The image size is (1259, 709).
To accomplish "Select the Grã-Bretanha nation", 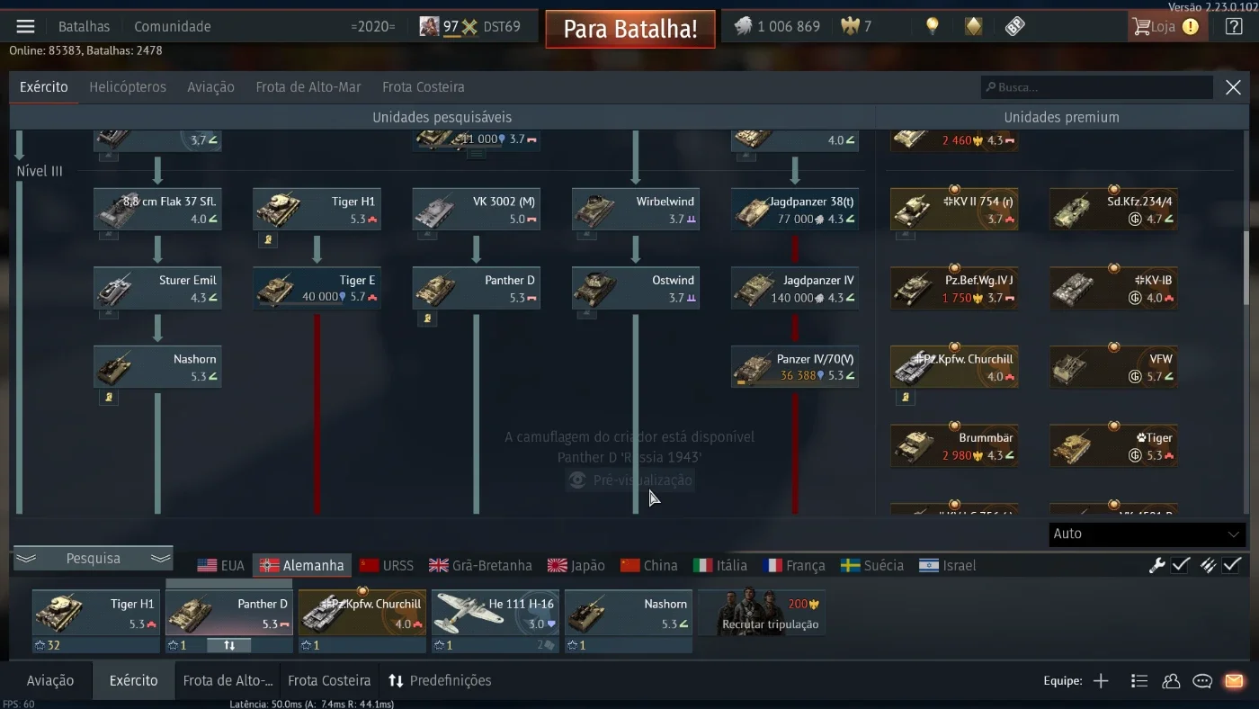I will pyautogui.click(x=480, y=565).
